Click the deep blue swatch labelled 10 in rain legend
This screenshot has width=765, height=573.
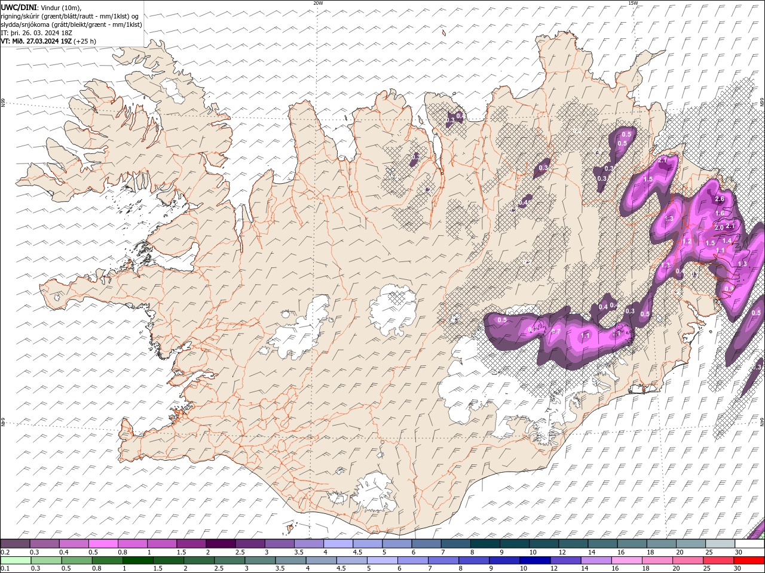coord(534,560)
